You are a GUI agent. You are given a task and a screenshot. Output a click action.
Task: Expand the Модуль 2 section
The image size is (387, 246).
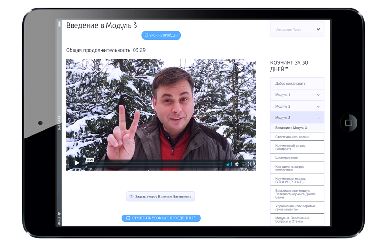tap(318, 106)
